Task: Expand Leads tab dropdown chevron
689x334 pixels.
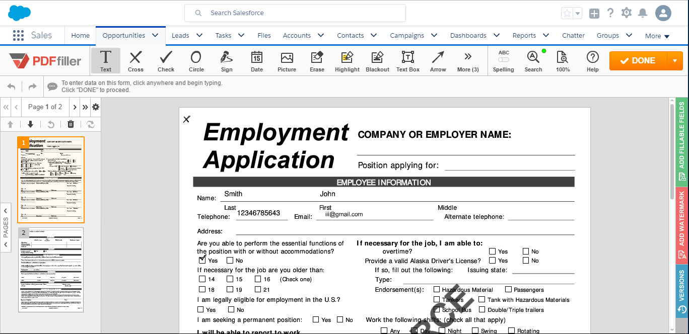Action: click(199, 35)
